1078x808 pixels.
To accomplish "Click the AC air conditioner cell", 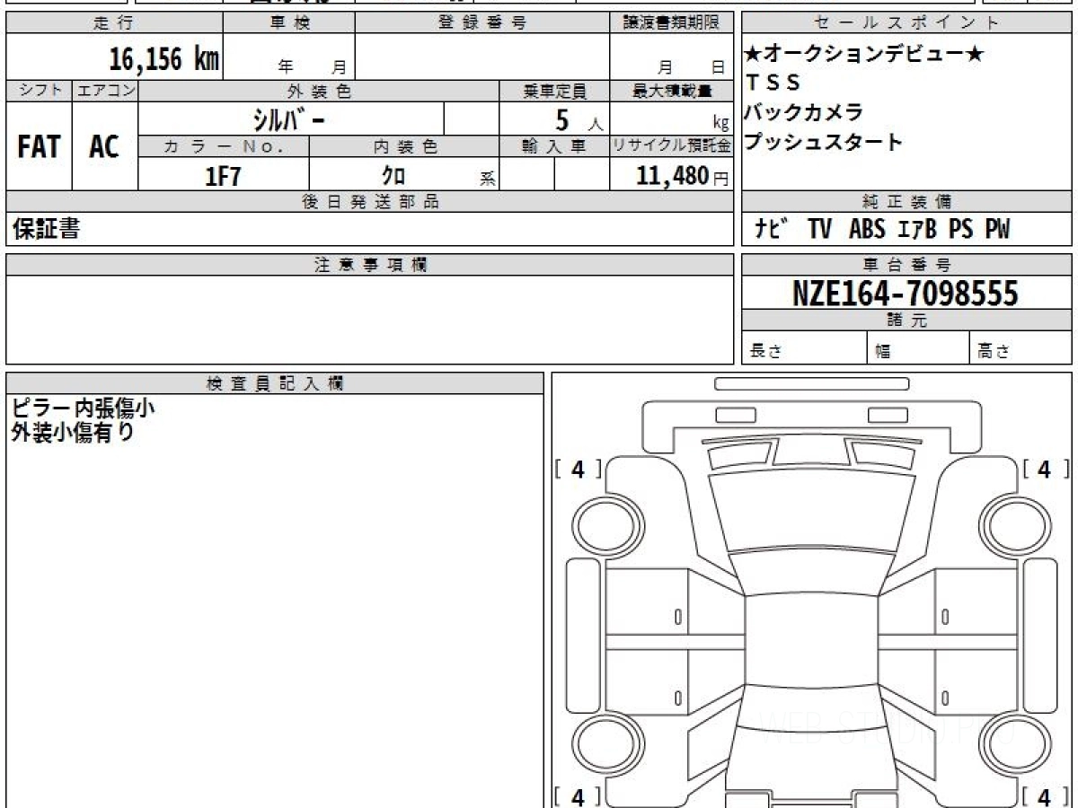I will [105, 145].
